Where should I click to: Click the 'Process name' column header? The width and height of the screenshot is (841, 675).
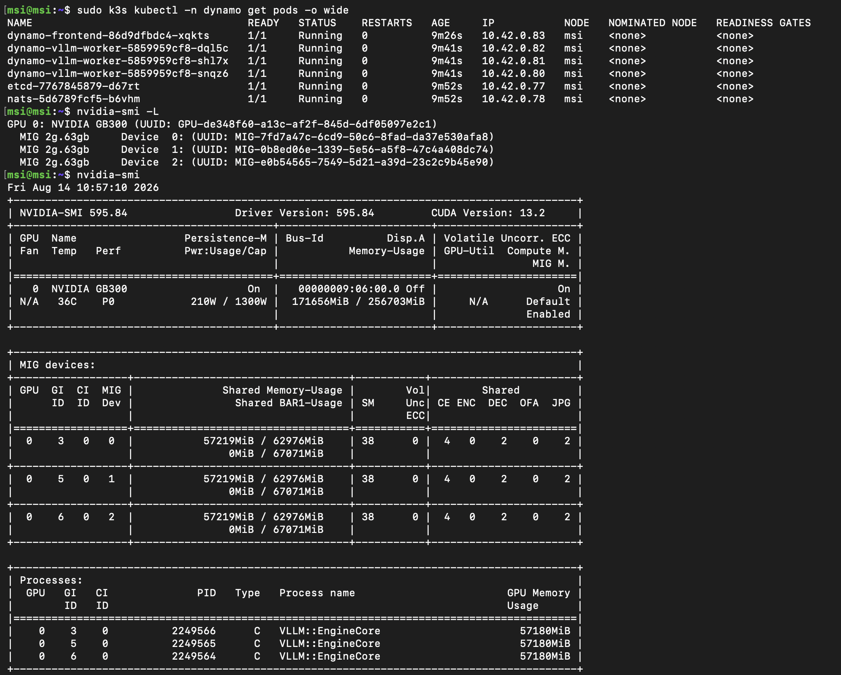point(317,593)
